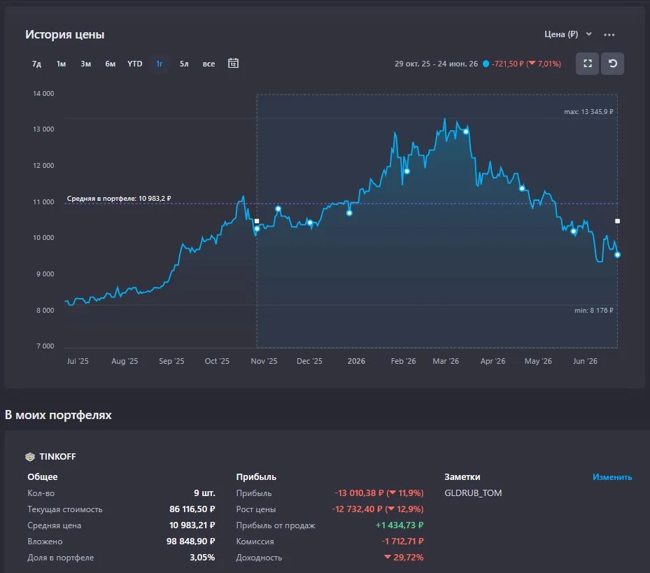Image resolution: width=650 pixels, height=573 pixels.
Task: Open the TINKOFF portfolio name
Action: pos(57,456)
